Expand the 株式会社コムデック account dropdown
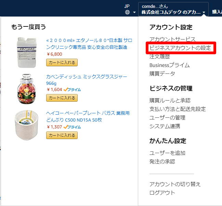 point(204,13)
